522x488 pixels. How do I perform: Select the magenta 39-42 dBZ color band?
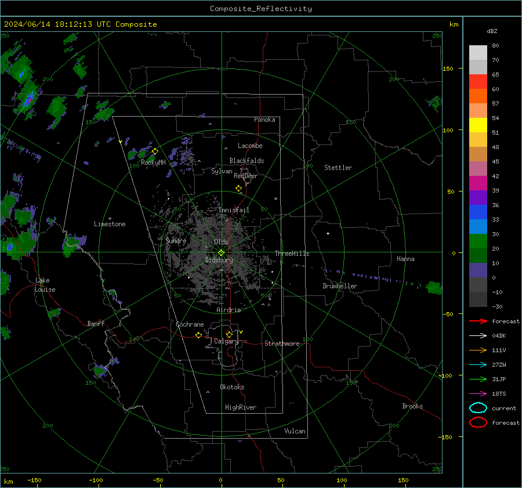(478, 183)
